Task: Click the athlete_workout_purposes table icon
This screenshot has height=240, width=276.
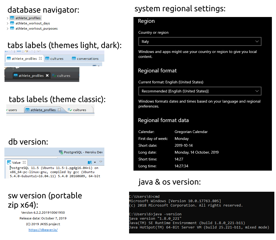Action: click(12, 28)
